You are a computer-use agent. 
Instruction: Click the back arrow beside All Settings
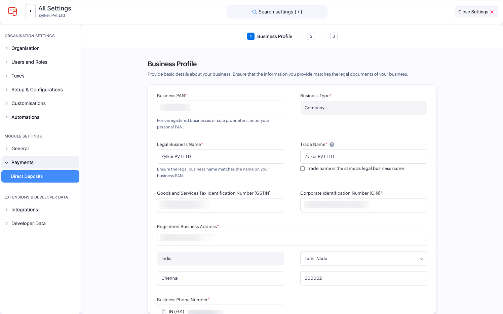pyautogui.click(x=31, y=11)
